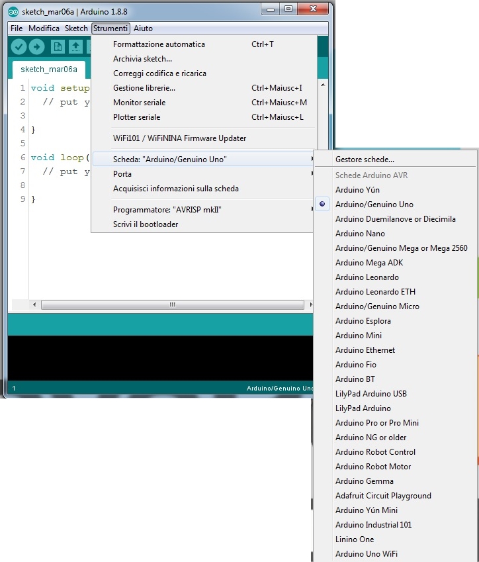This screenshot has height=562, width=479.
Task: Select Arduino Robot Control board
Action: point(396,452)
